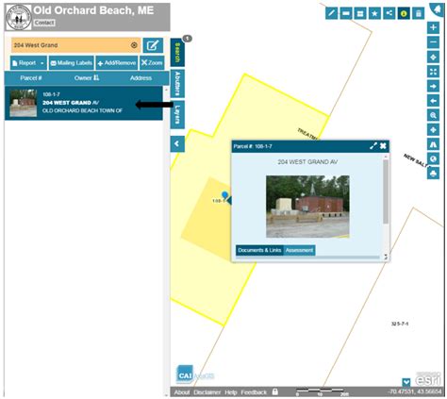Open the Help link
447x399 pixels.
pyautogui.click(x=231, y=392)
